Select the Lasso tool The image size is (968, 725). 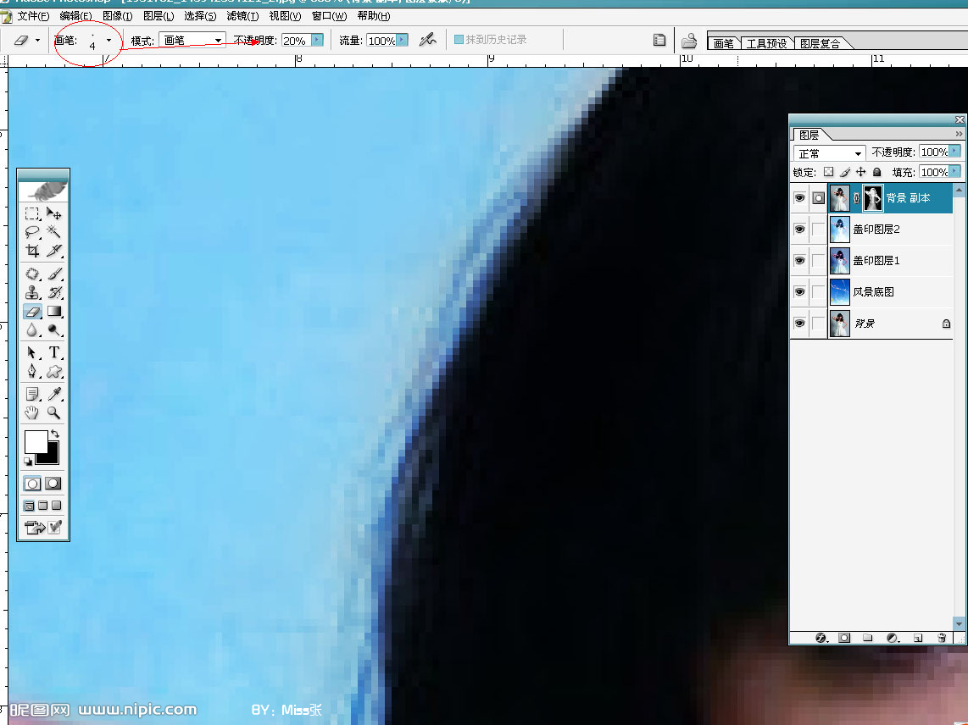32,232
